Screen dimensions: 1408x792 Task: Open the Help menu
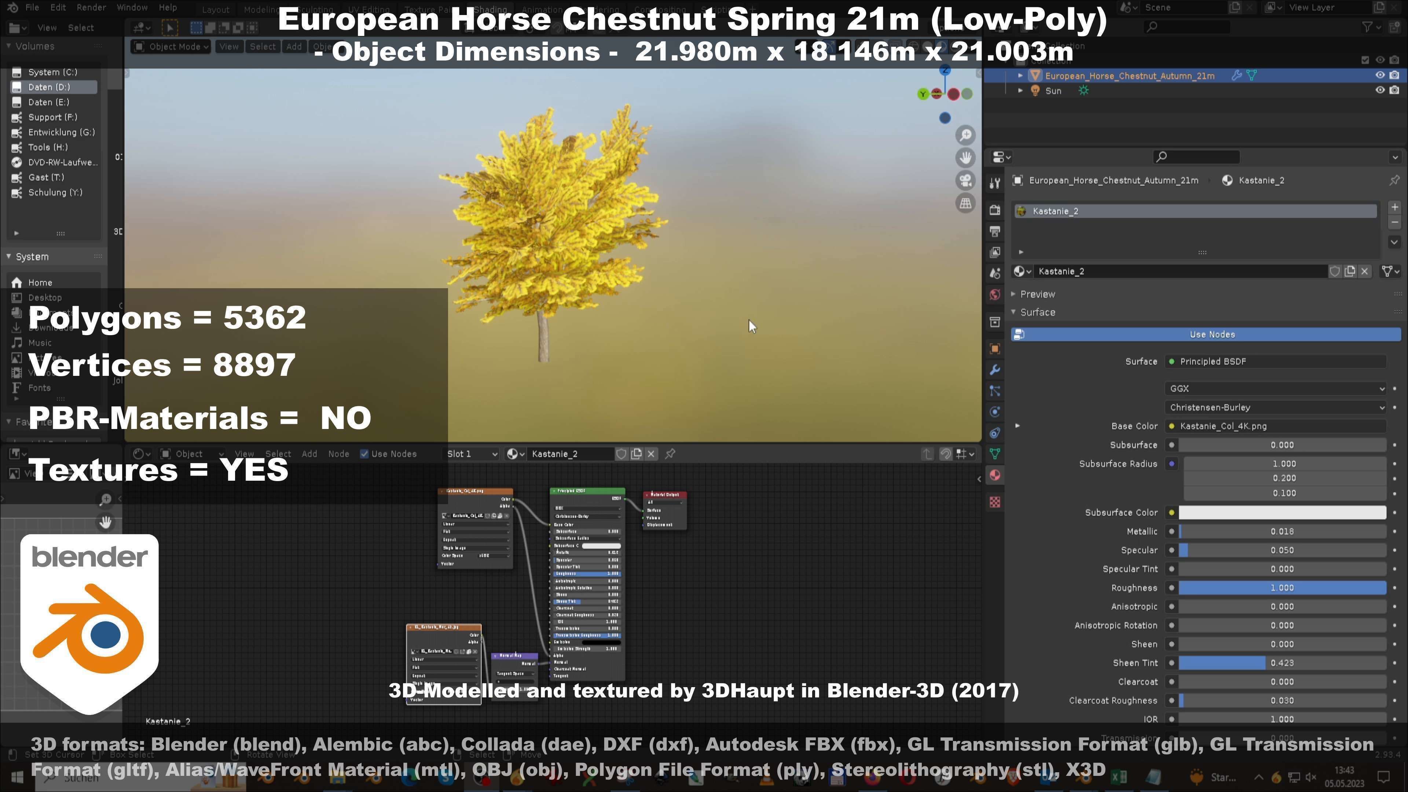pos(167,8)
